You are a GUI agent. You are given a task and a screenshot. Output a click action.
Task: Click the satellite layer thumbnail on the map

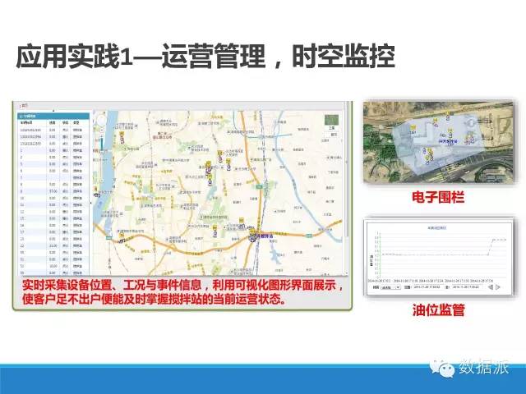click(331, 120)
